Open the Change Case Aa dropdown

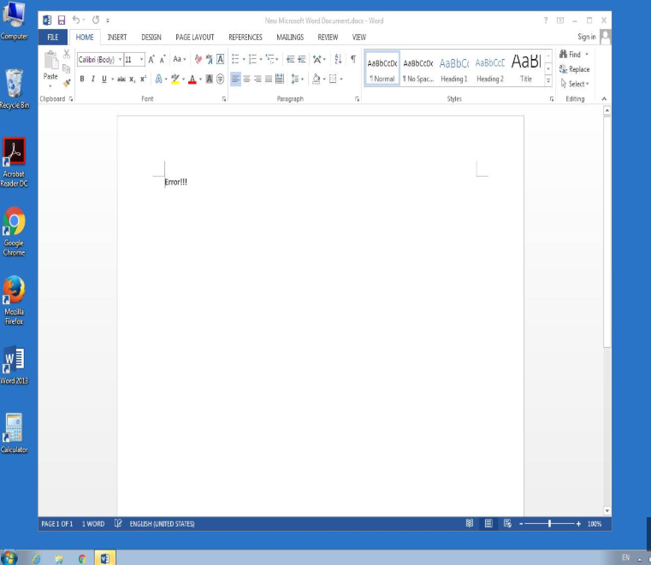click(x=180, y=59)
